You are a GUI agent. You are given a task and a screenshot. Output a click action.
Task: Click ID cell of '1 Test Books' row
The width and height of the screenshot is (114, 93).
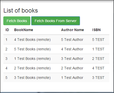tap(6, 59)
